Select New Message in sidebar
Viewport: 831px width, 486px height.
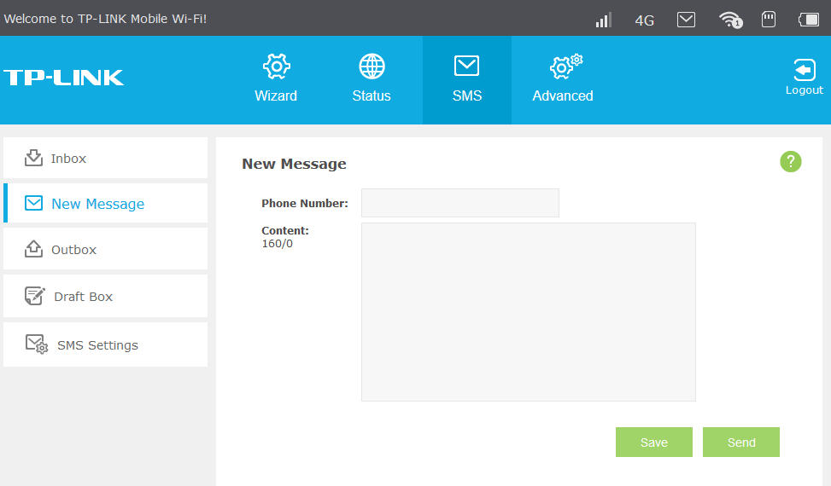[105, 204]
